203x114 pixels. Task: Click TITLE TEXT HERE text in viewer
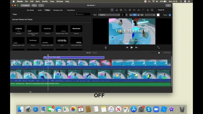click(x=132, y=31)
